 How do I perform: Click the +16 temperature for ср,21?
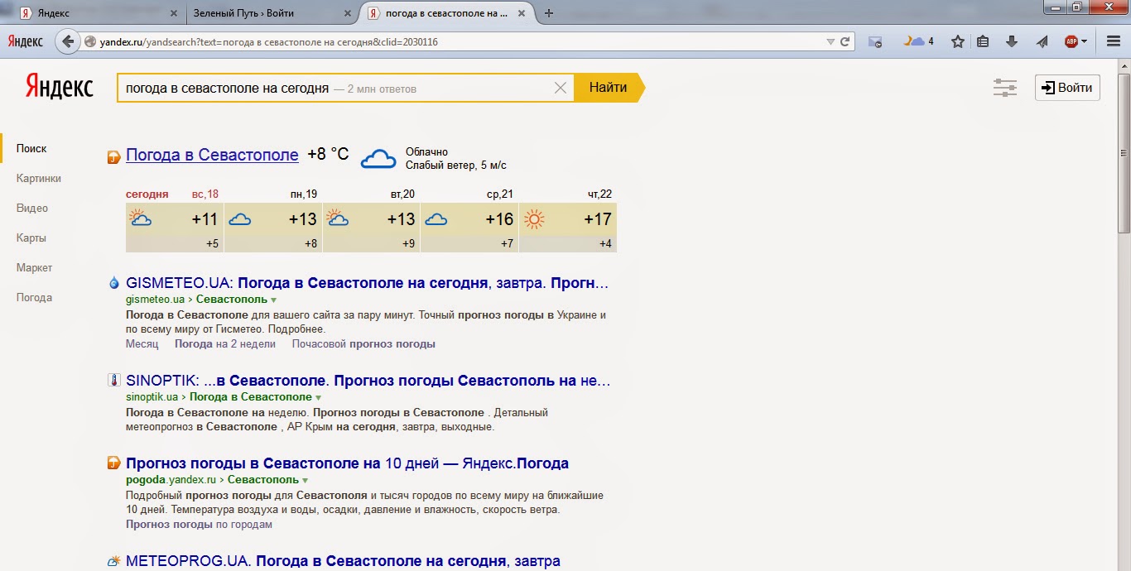pos(500,219)
